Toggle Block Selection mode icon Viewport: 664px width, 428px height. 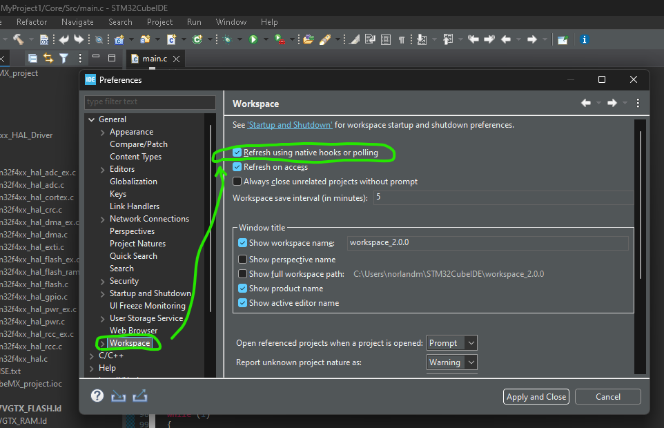click(386, 40)
